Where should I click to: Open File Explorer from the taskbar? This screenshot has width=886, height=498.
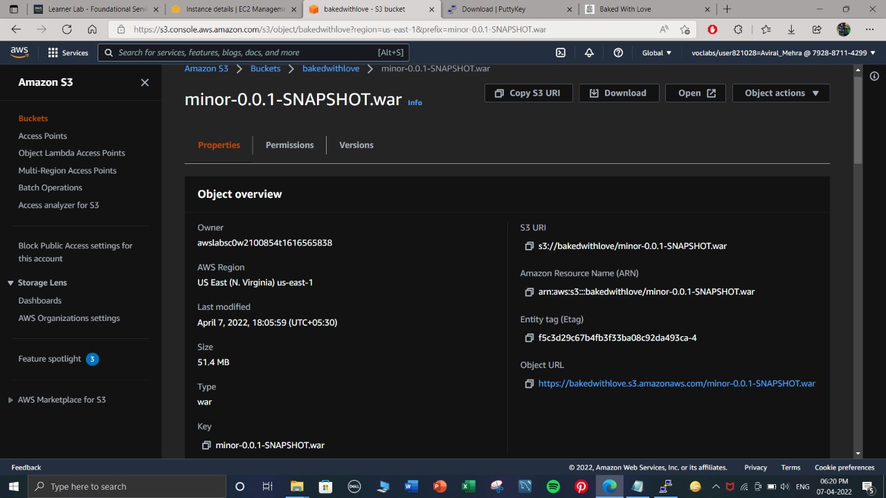[x=297, y=486]
